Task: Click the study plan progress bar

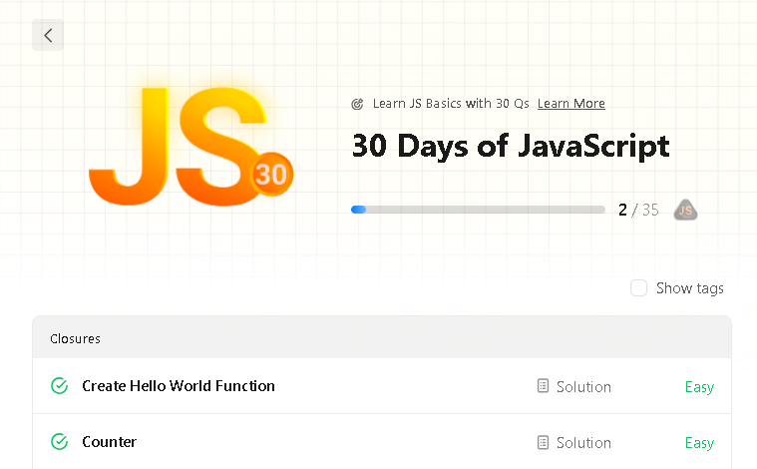Action: point(478,210)
